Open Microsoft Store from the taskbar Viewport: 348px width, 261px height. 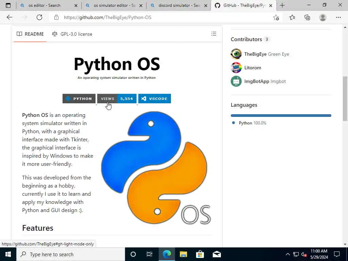pyautogui.click(x=200, y=254)
